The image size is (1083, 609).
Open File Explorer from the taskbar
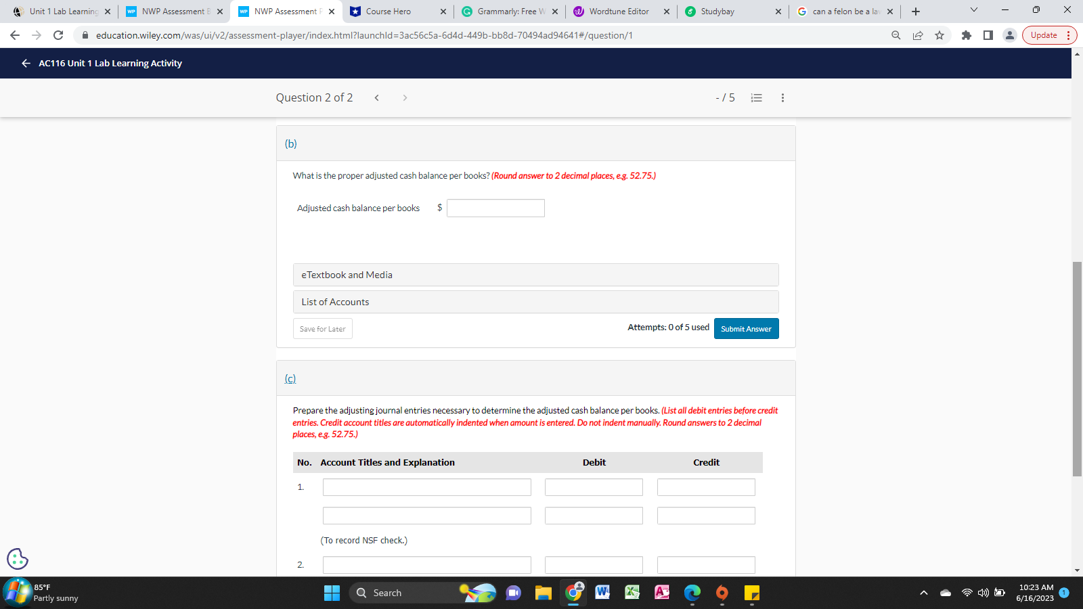(x=544, y=593)
